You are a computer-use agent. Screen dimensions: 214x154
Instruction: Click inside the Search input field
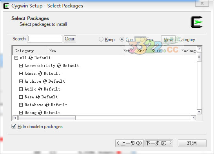(45, 39)
